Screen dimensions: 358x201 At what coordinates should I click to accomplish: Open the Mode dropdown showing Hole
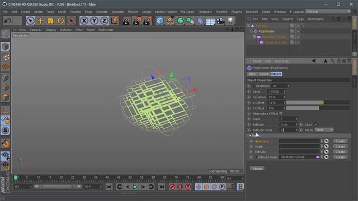[324, 130]
